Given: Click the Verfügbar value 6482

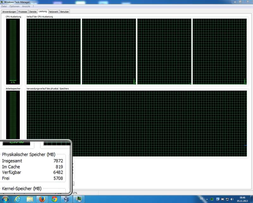Looking at the screenshot, I should pos(58,173).
